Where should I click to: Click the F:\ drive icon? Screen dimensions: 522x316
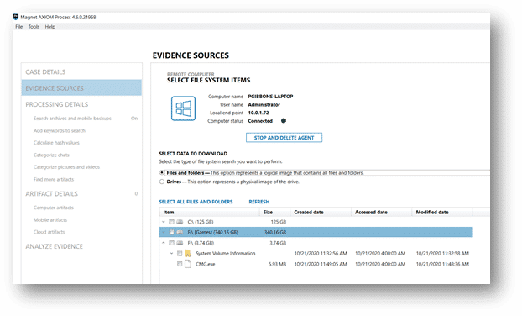(x=180, y=243)
